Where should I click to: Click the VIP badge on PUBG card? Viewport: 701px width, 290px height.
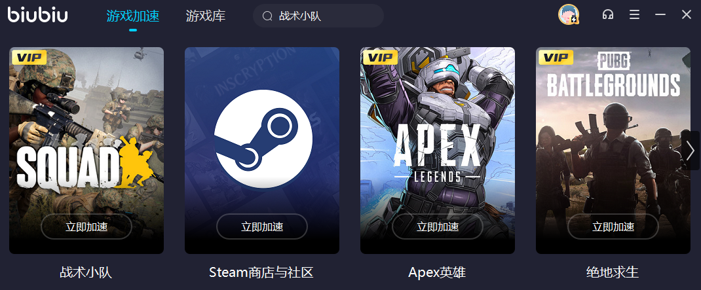coord(556,57)
